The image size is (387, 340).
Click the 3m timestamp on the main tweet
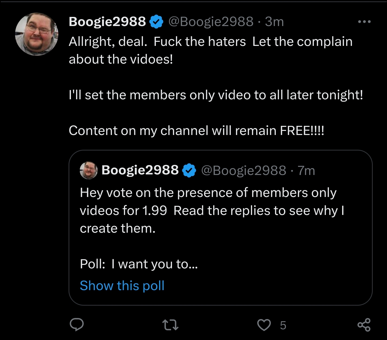click(x=274, y=22)
